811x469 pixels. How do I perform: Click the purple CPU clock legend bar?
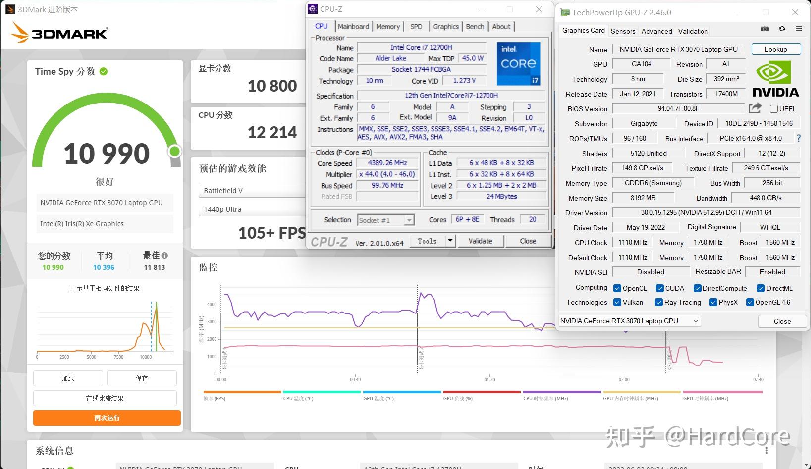pyautogui.click(x=562, y=392)
